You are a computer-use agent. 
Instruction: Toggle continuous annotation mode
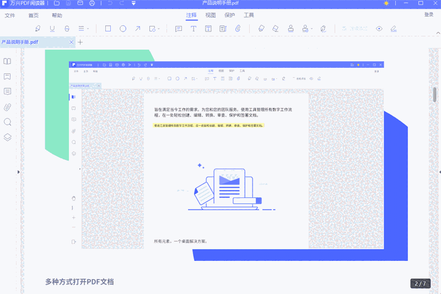pyautogui.click(x=354, y=29)
